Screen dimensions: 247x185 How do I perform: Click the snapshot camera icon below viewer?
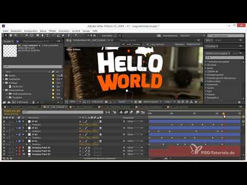[107, 102]
